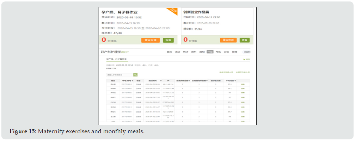Open the 统计 navigation item
The width and height of the screenshot is (356, 142).
coord(186,52)
